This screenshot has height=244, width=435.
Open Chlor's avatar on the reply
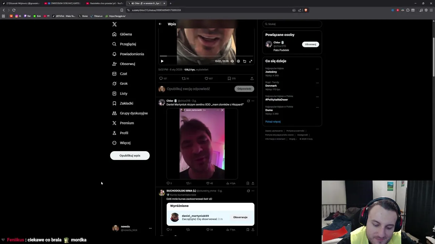click(162, 102)
